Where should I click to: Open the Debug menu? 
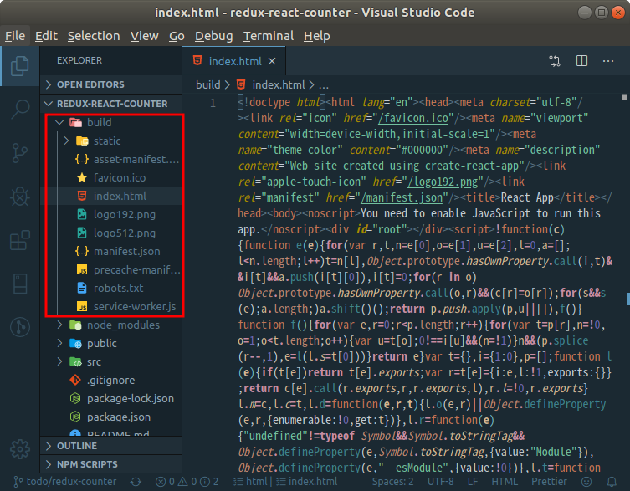click(213, 36)
